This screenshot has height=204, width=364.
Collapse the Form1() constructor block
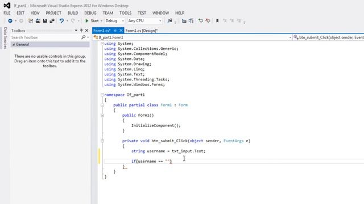coord(102,115)
